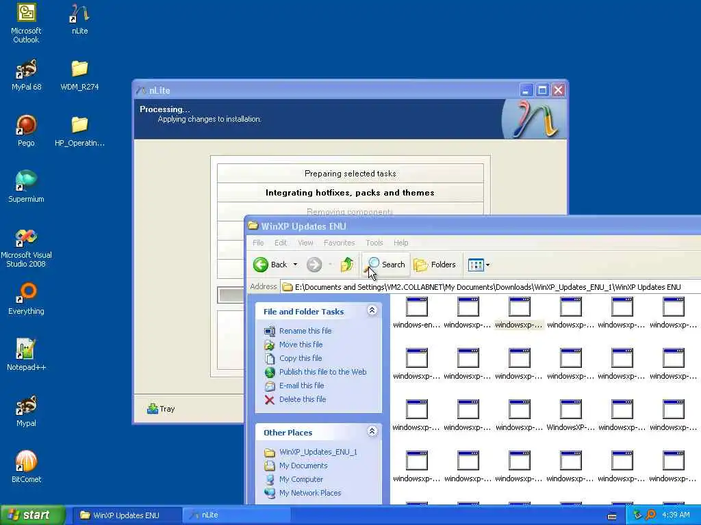This screenshot has width=701, height=525.
Task: Select the BitComet desktop icon
Action: 26,467
